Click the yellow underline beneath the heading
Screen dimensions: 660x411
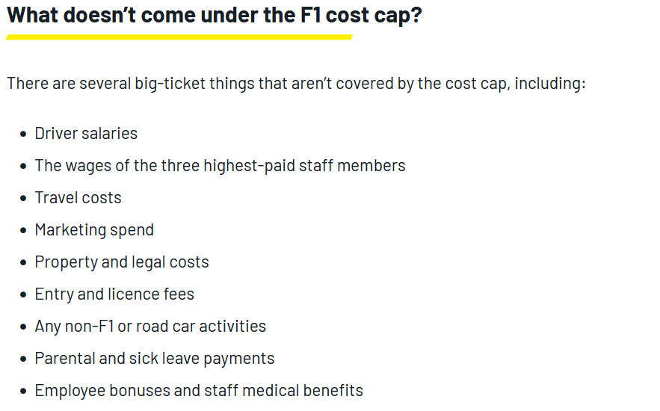point(179,37)
